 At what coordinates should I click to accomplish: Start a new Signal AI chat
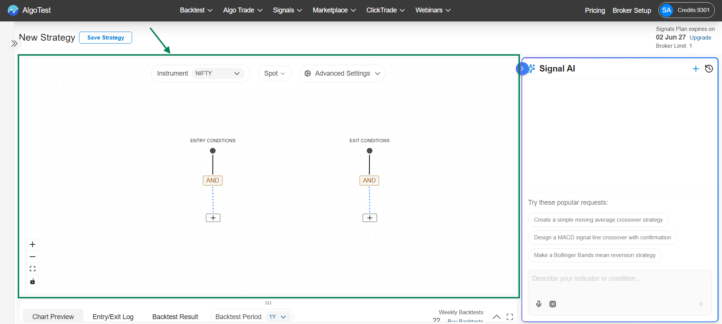point(696,68)
